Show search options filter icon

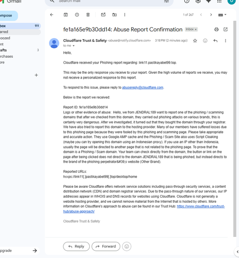166,1
